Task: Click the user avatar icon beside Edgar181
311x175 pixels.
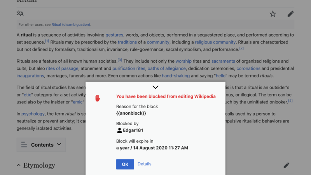Action: 119,131
